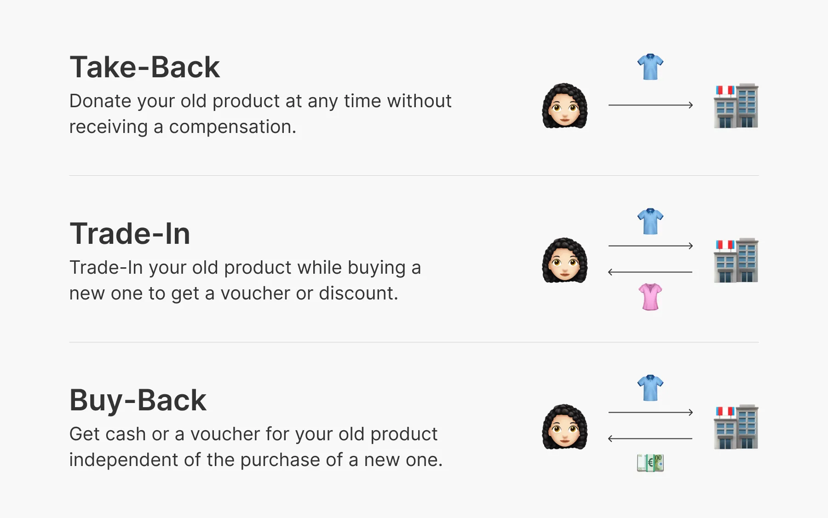Click the Take-Back heading

click(x=145, y=67)
